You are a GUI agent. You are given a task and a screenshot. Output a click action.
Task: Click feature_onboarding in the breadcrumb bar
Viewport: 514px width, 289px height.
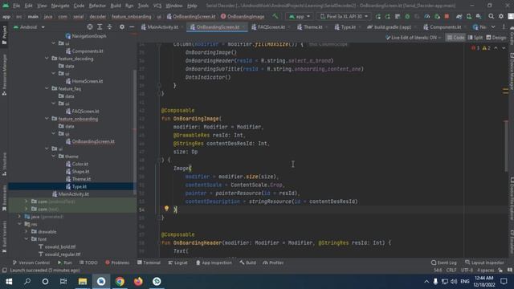coord(131,16)
